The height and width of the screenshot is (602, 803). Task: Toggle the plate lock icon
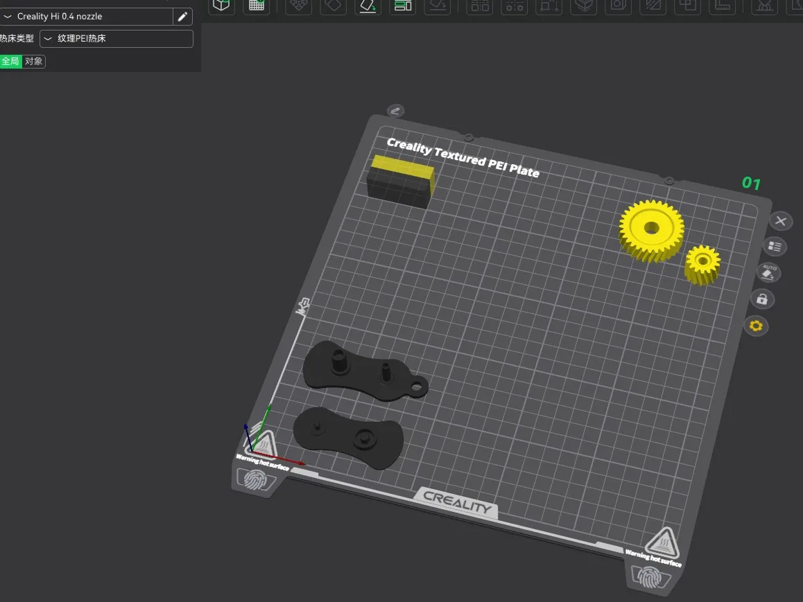[762, 299]
